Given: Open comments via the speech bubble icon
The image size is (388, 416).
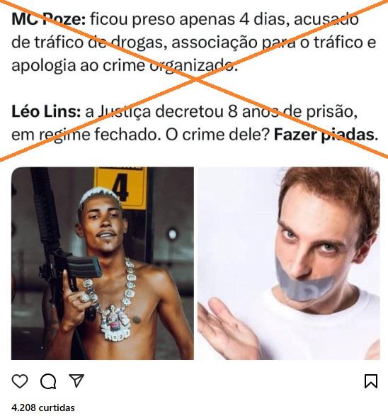Looking at the screenshot, I should click(x=48, y=381).
